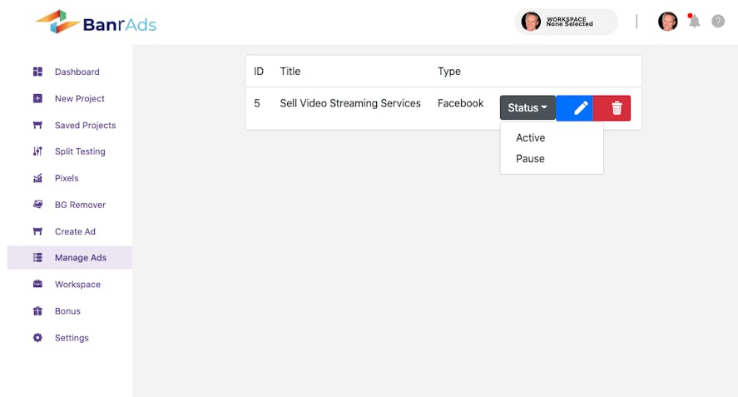This screenshot has width=738, height=397.
Task: Choose Pause from the Status menu
Action: coord(531,159)
